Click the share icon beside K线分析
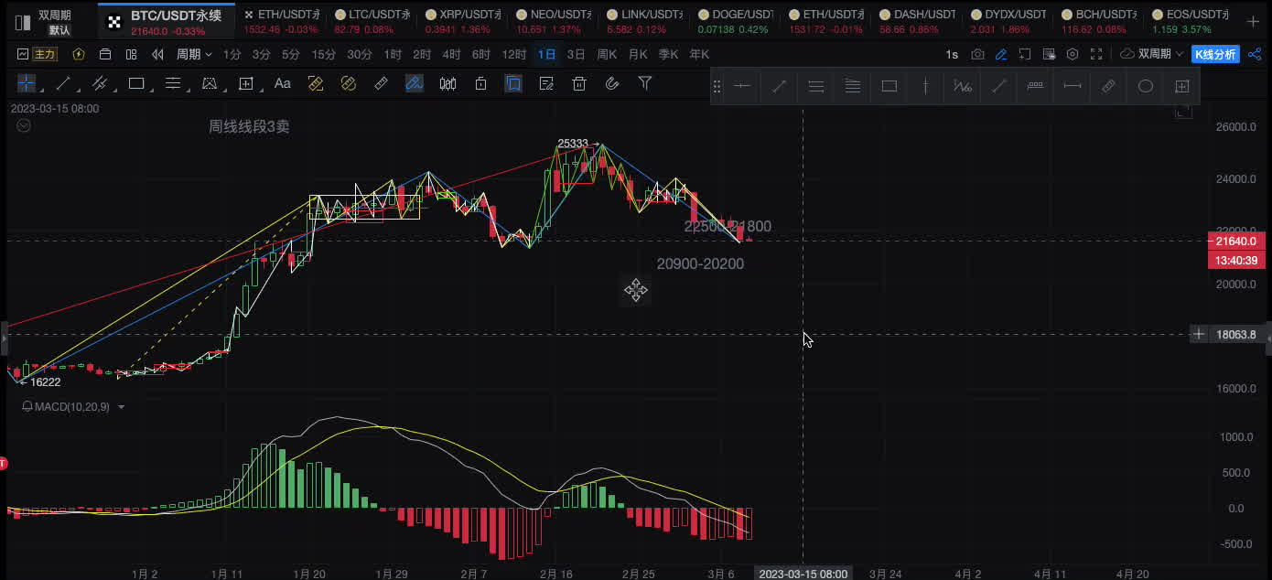Viewport: 1272px width, 580px height. click(1253, 54)
